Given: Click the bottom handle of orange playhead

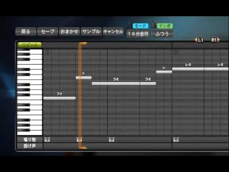Looking at the screenshot, I should point(83,148).
